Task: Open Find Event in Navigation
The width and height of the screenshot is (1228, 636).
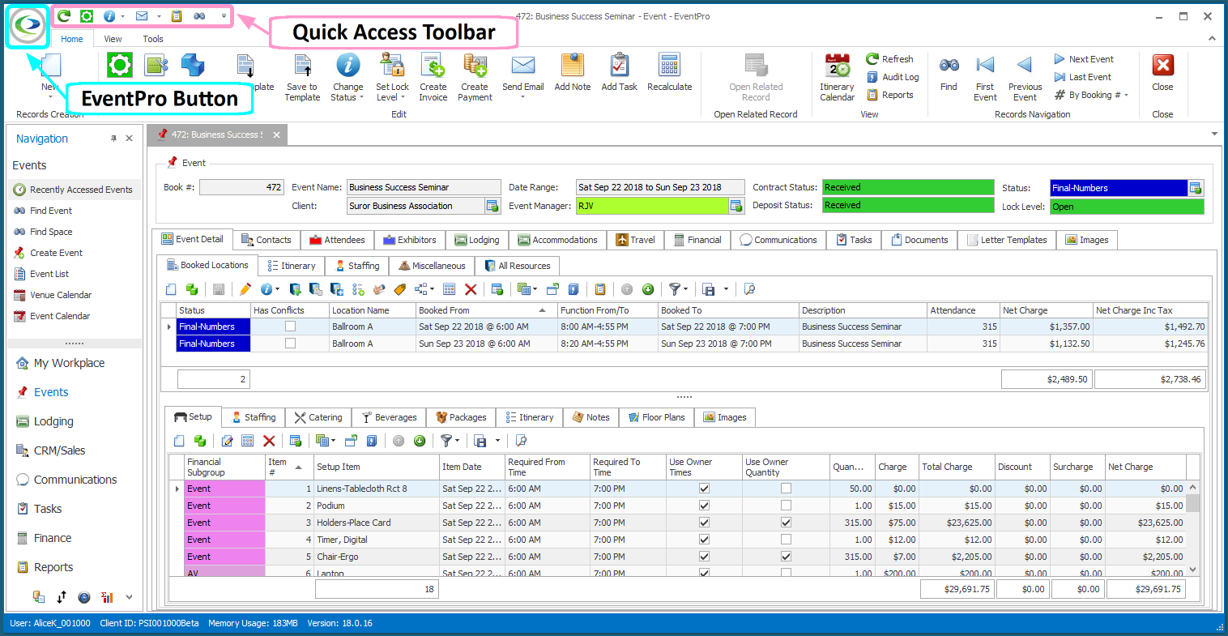Action: click(51, 211)
